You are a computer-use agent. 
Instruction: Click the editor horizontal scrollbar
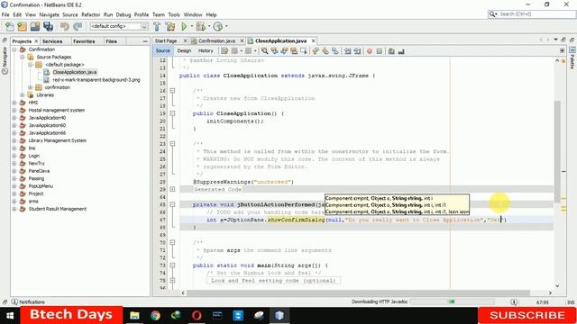[358, 292]
